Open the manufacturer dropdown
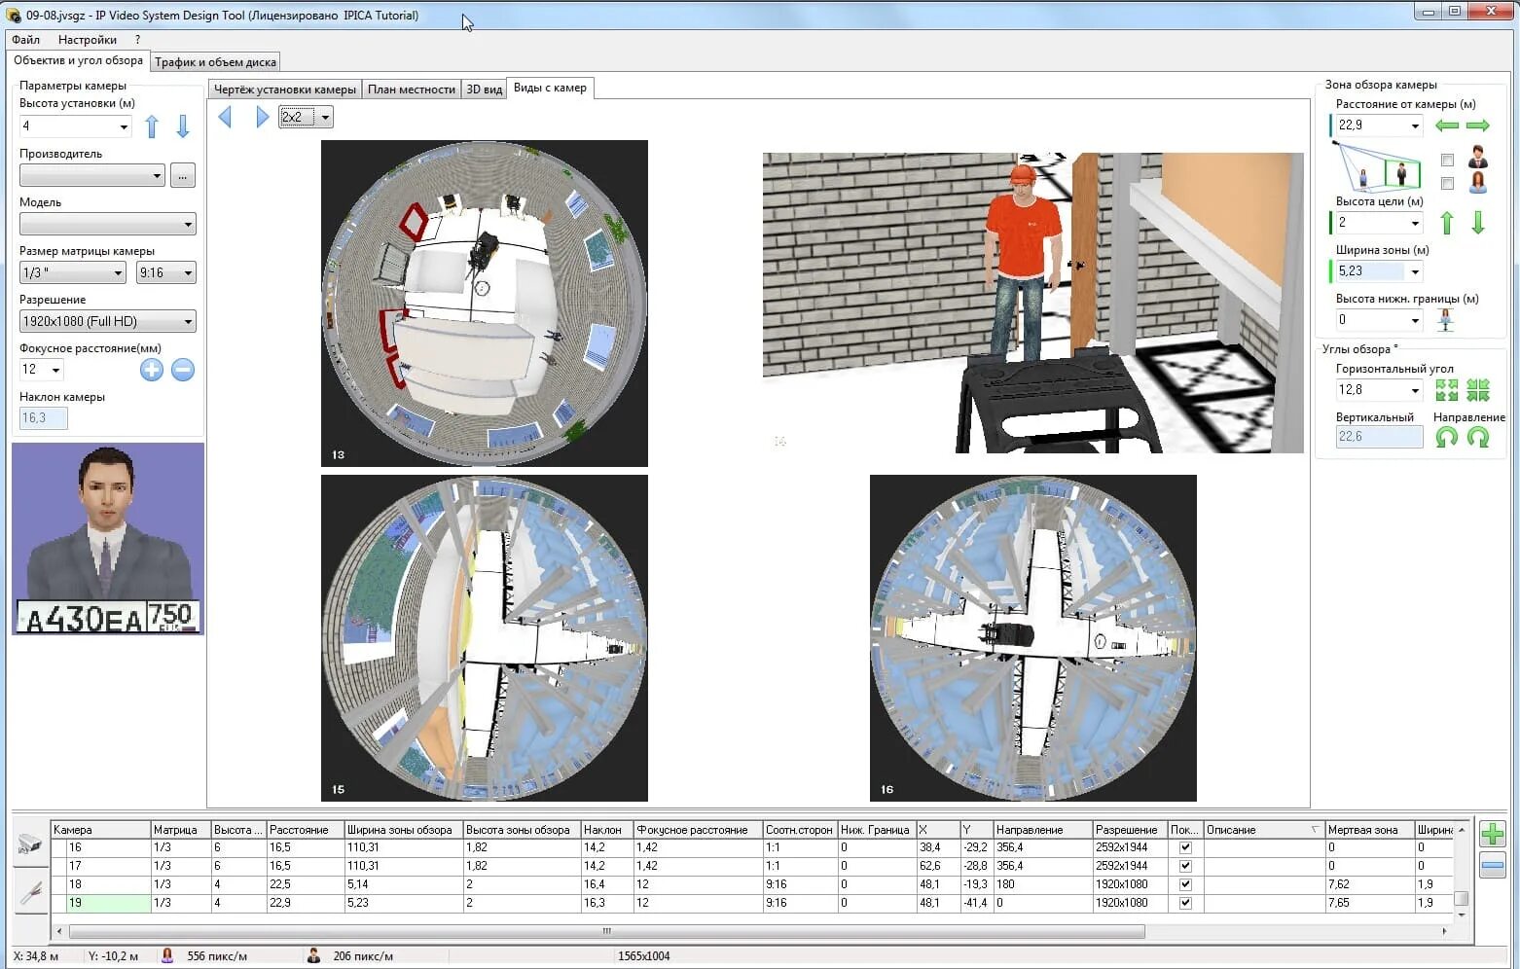Screen dimensions: 1520x969 tap(157, 176)
